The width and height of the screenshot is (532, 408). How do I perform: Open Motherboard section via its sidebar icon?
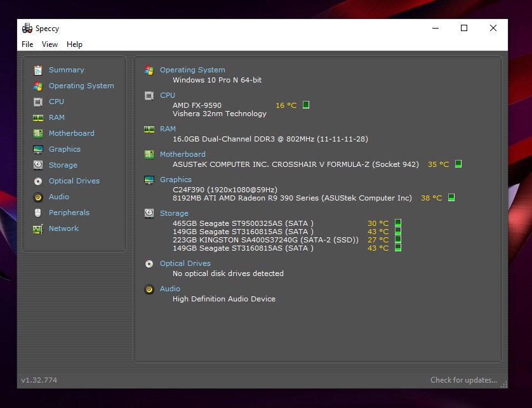tap(38, 133)
